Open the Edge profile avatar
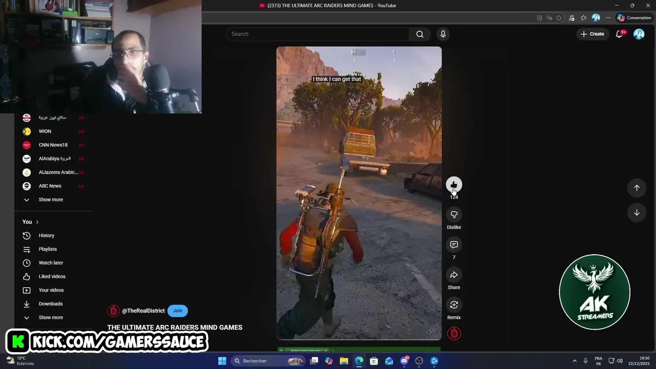This screenshot has width=656, height=369. (596, 17)
